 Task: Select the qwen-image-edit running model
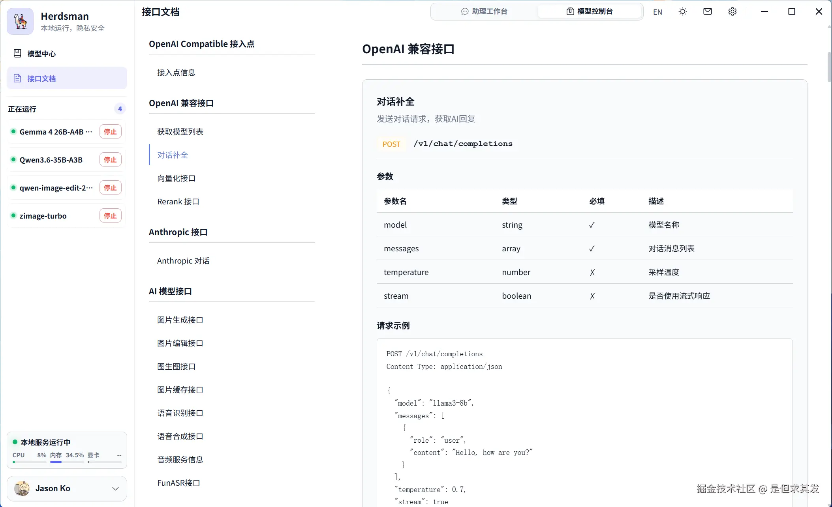pyautogui.click(x=56, y=188)
